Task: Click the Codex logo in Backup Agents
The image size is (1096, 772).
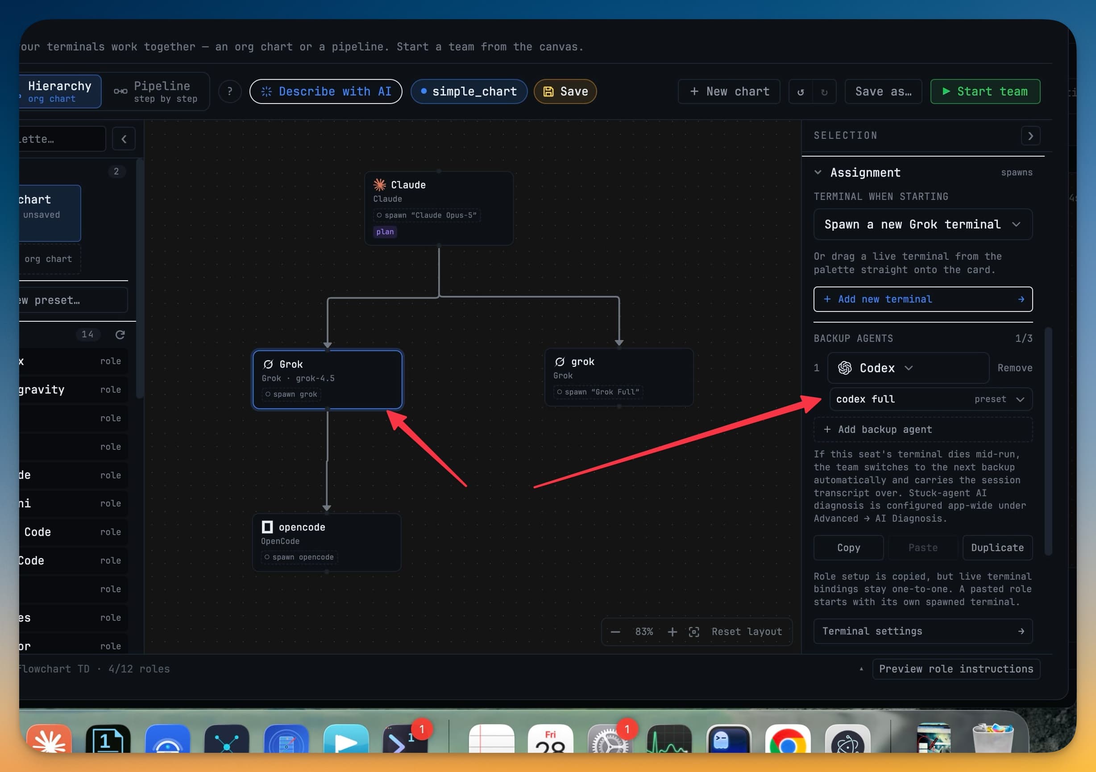Action: tap(844, 368)
